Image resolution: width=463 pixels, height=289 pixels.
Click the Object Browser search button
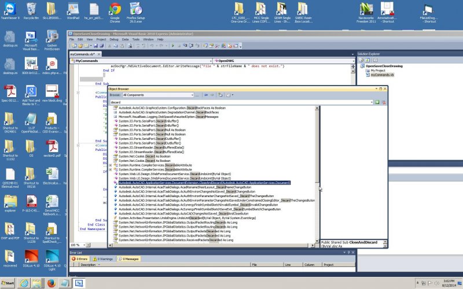pos(377,102)
